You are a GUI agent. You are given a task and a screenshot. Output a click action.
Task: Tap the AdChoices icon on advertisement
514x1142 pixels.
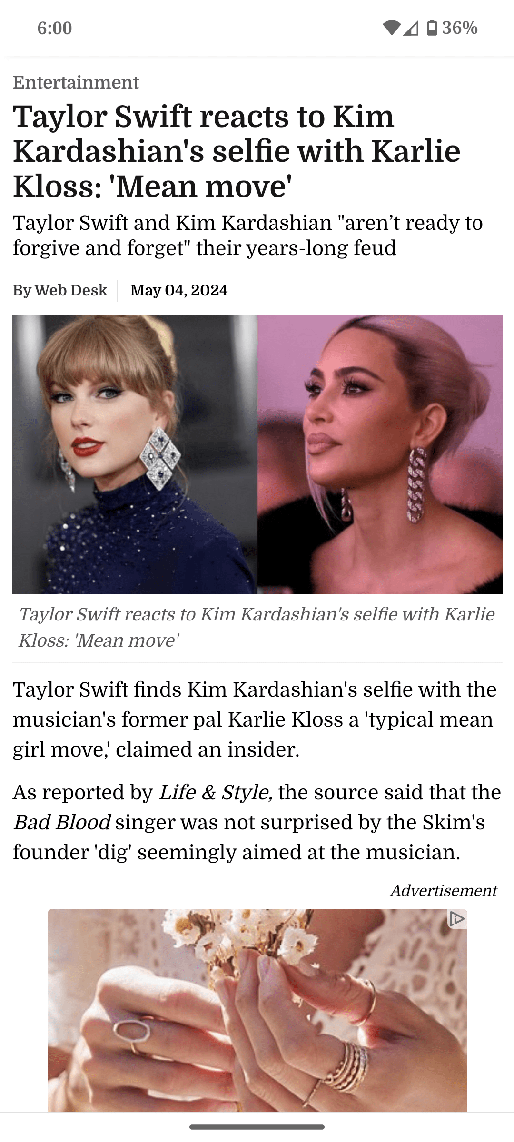(x=456, y=918)
